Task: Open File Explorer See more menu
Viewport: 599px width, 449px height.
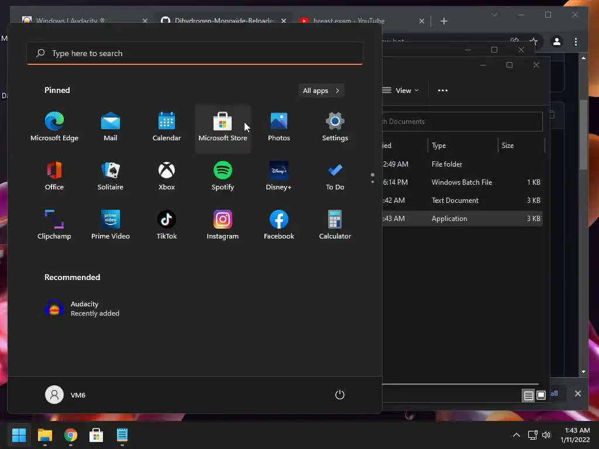Action: click(x=443, y=91)
